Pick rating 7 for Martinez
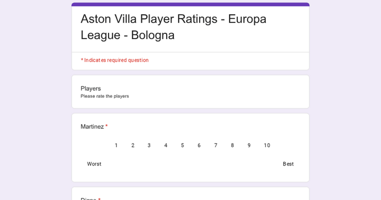This screenshot has height=200, width=381. tap(216, 164)
